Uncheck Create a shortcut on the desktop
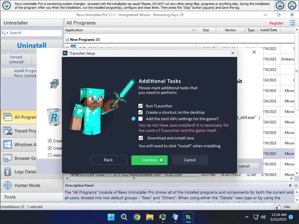This screenshot has height=224, width=299. pyautogui.click(x=140, y=112)
